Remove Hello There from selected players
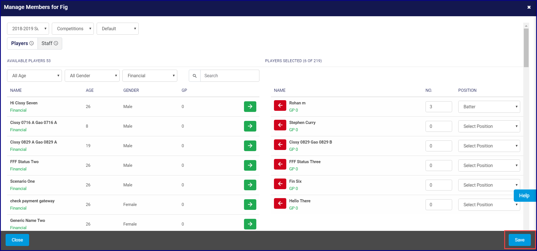 pos(280,203)
